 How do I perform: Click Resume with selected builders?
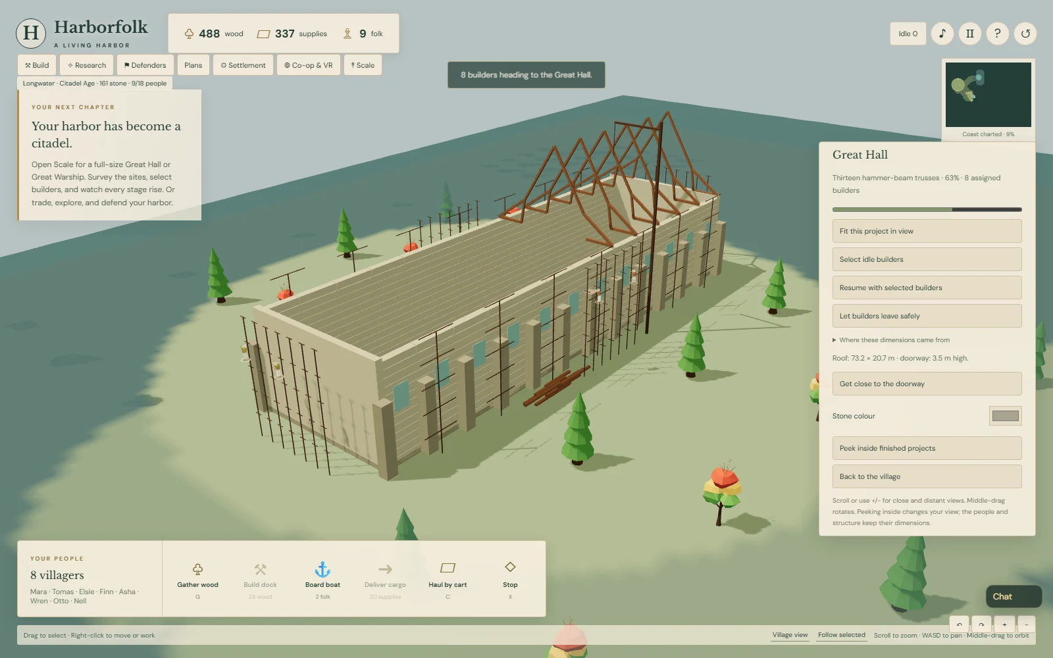pos(927,288)
